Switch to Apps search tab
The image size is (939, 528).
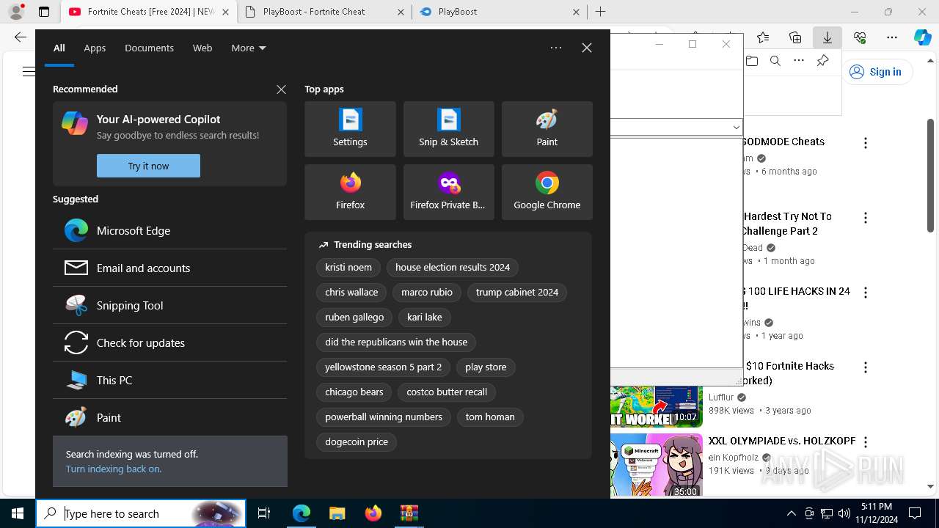[95, 48]
